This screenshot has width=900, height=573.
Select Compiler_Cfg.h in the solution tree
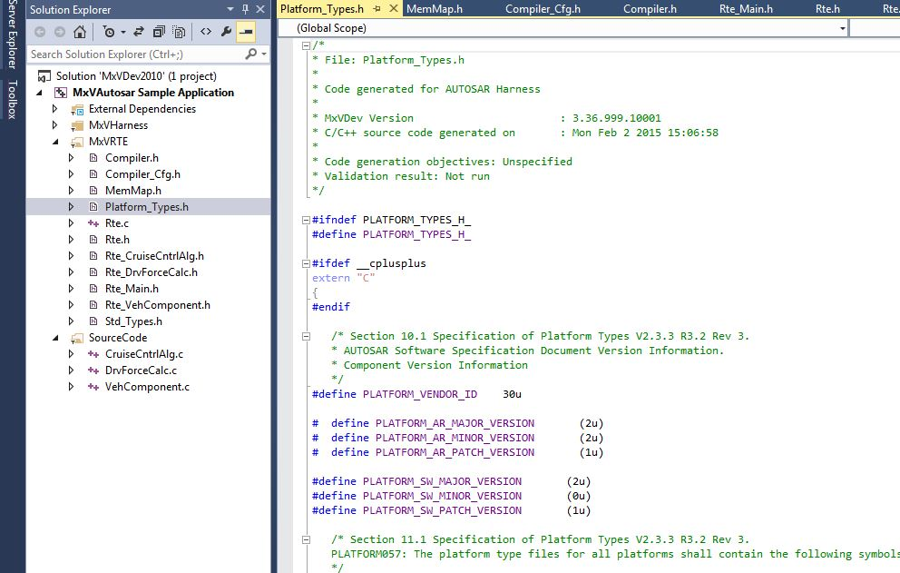(142, 174)
